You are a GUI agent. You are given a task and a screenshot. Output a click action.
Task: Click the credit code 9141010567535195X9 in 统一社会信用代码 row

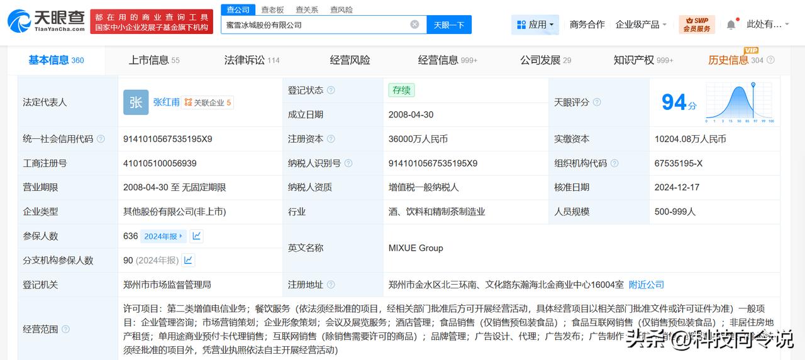[x=167, y=139]
